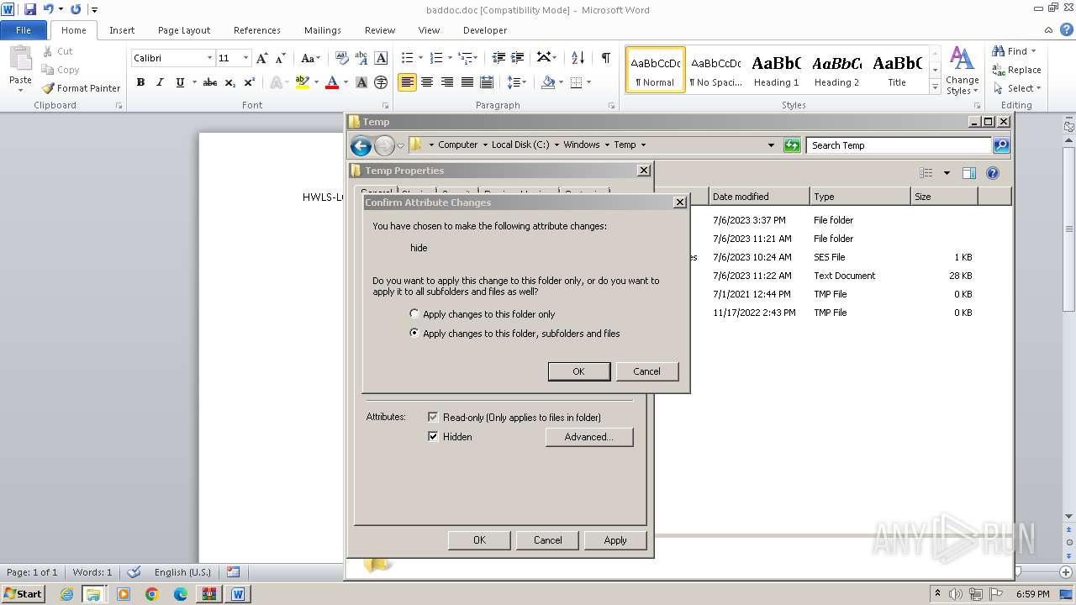1076x605 pixels.
Task: Click Clear Formatting icon
Action: 341,58
